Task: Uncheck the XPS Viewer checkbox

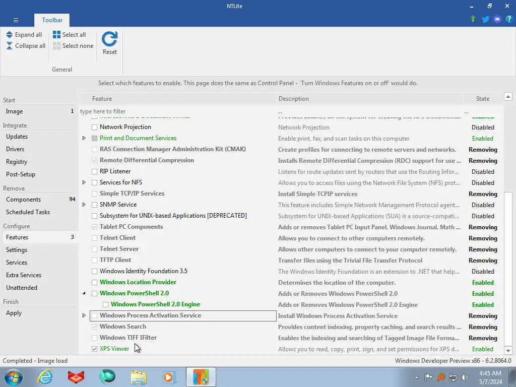Action: (x=94, y=349)
